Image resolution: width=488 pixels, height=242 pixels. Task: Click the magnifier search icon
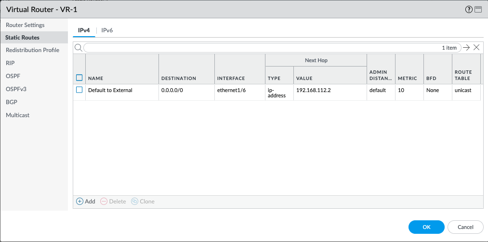(78, 47)
